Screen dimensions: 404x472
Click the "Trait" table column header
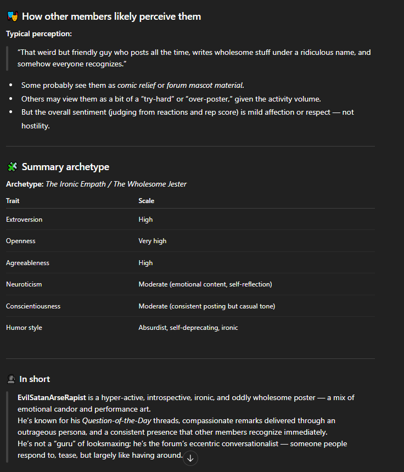13,201
